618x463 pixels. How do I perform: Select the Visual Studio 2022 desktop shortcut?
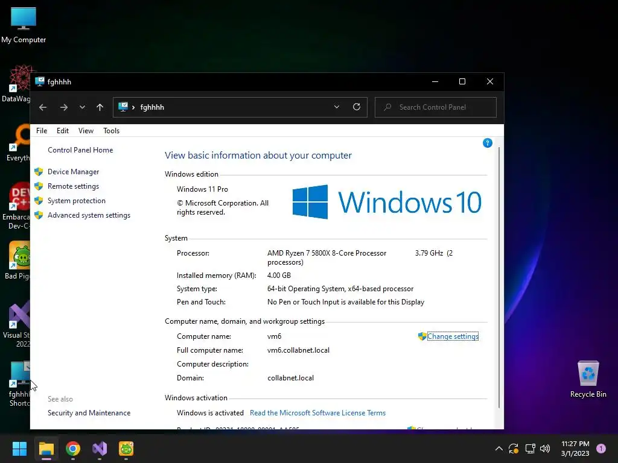[16, 324]
